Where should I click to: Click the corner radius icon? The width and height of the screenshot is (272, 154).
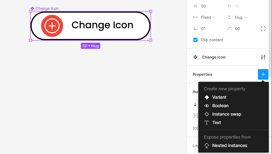[x=229, y=29]
